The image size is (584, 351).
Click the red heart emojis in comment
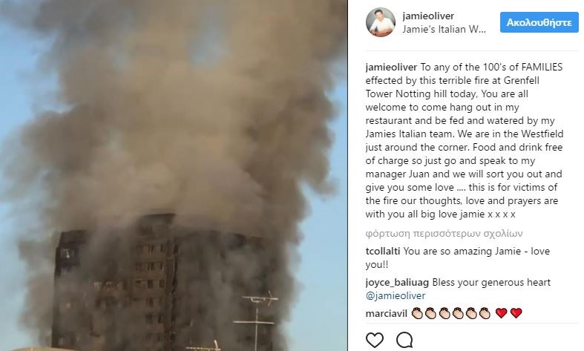pyautogui.click(x=508, y=313)
